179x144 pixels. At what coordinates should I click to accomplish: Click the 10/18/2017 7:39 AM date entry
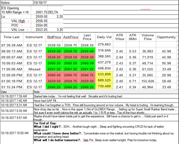(x=14, y=96)
